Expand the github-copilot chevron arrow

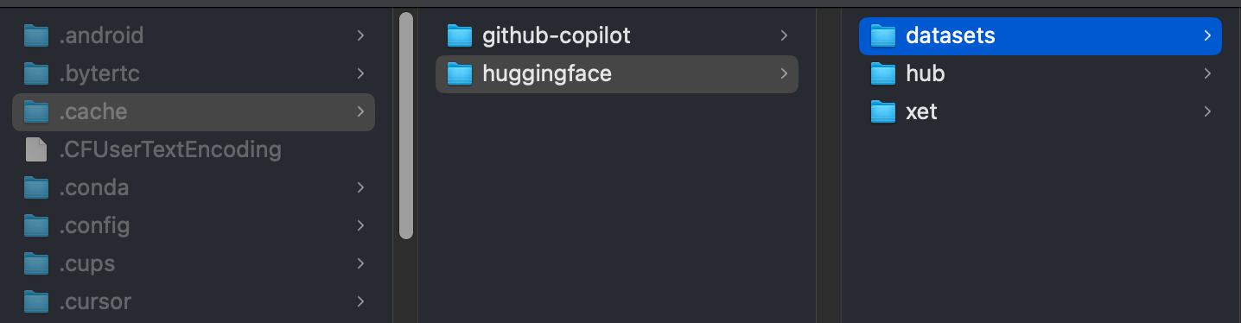(x=784, y=36)
